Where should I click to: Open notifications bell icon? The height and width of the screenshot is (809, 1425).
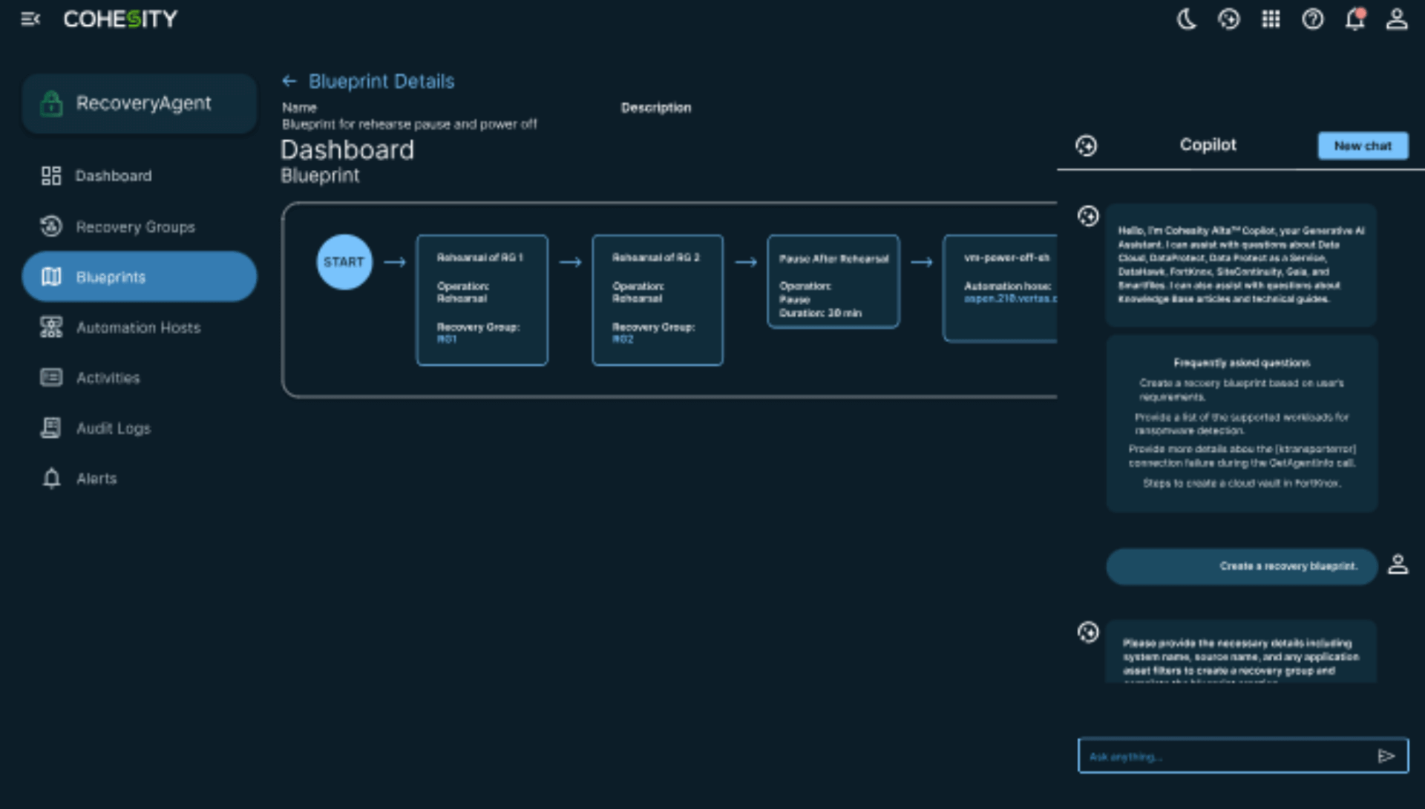pyautogui.click(x=1354, y=19)
